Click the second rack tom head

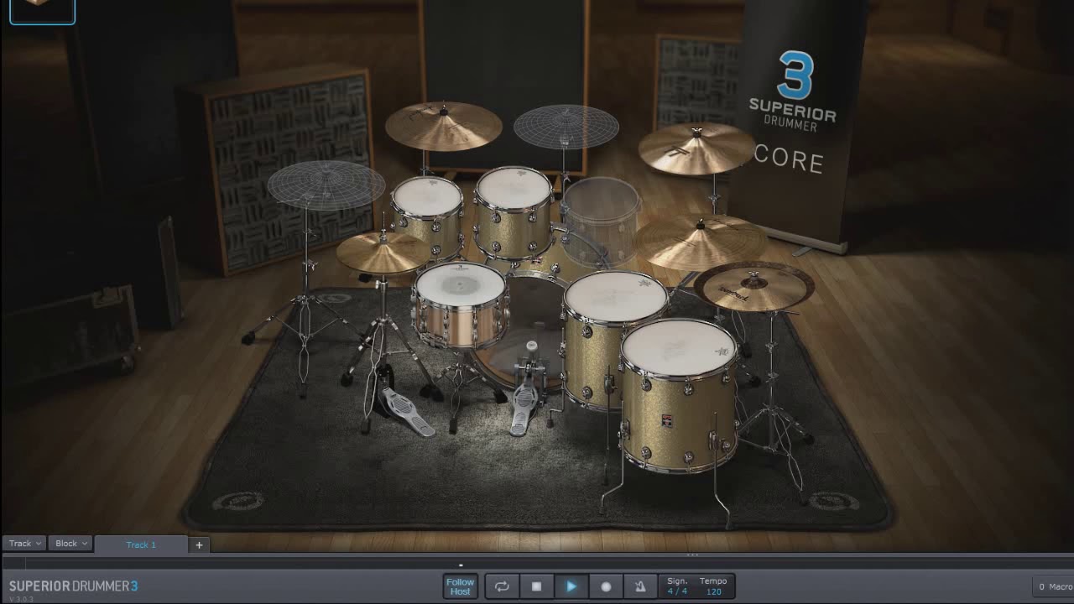coord(514,189)
